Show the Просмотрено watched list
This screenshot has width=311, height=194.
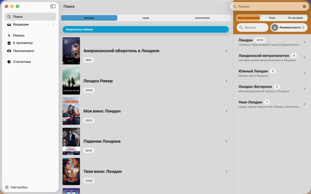tap(30, 51)
